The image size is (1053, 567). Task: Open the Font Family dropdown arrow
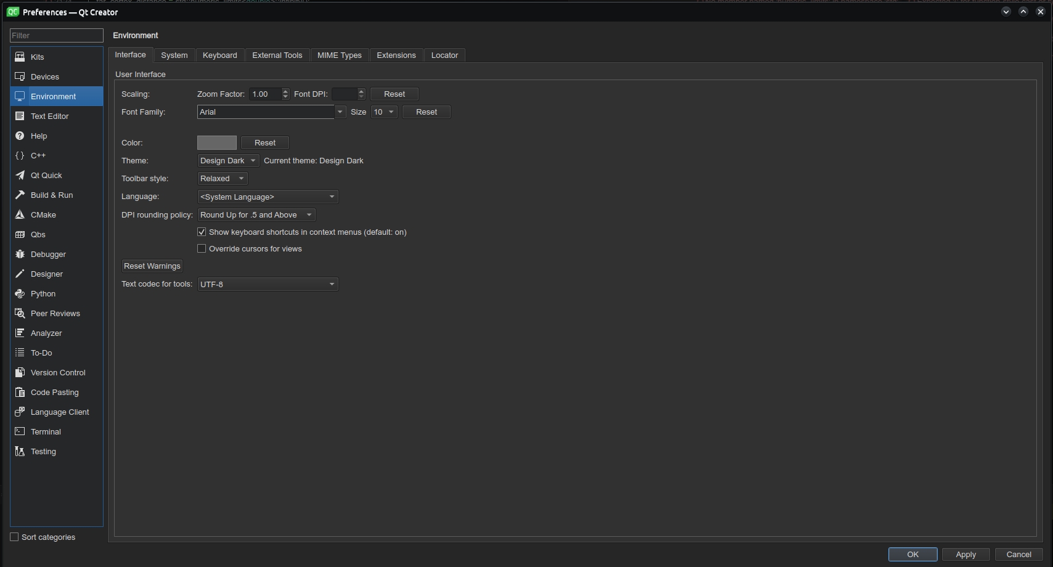click(340, 112)
